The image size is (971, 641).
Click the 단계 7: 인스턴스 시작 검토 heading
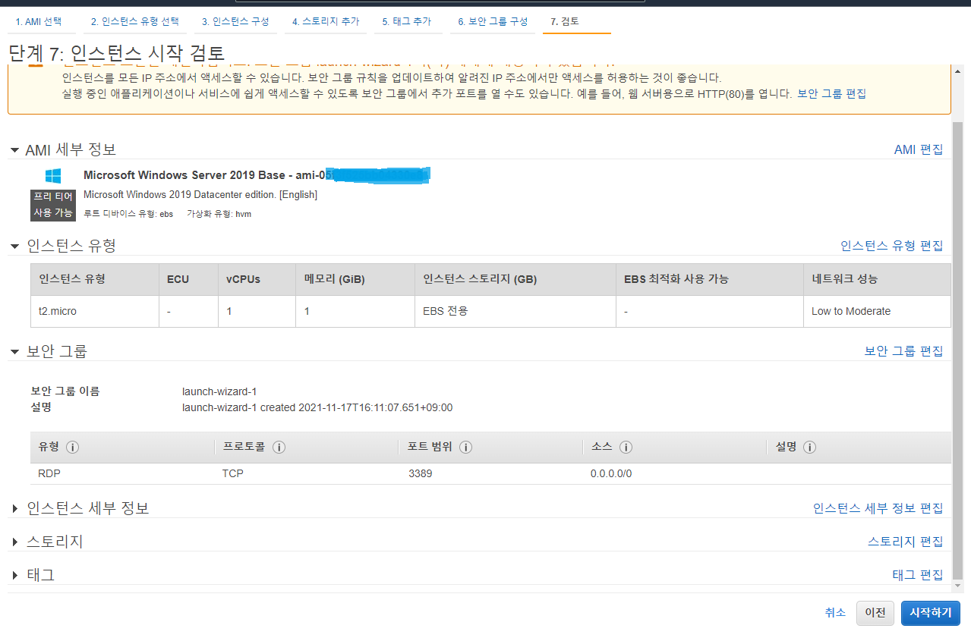point(116,53)
